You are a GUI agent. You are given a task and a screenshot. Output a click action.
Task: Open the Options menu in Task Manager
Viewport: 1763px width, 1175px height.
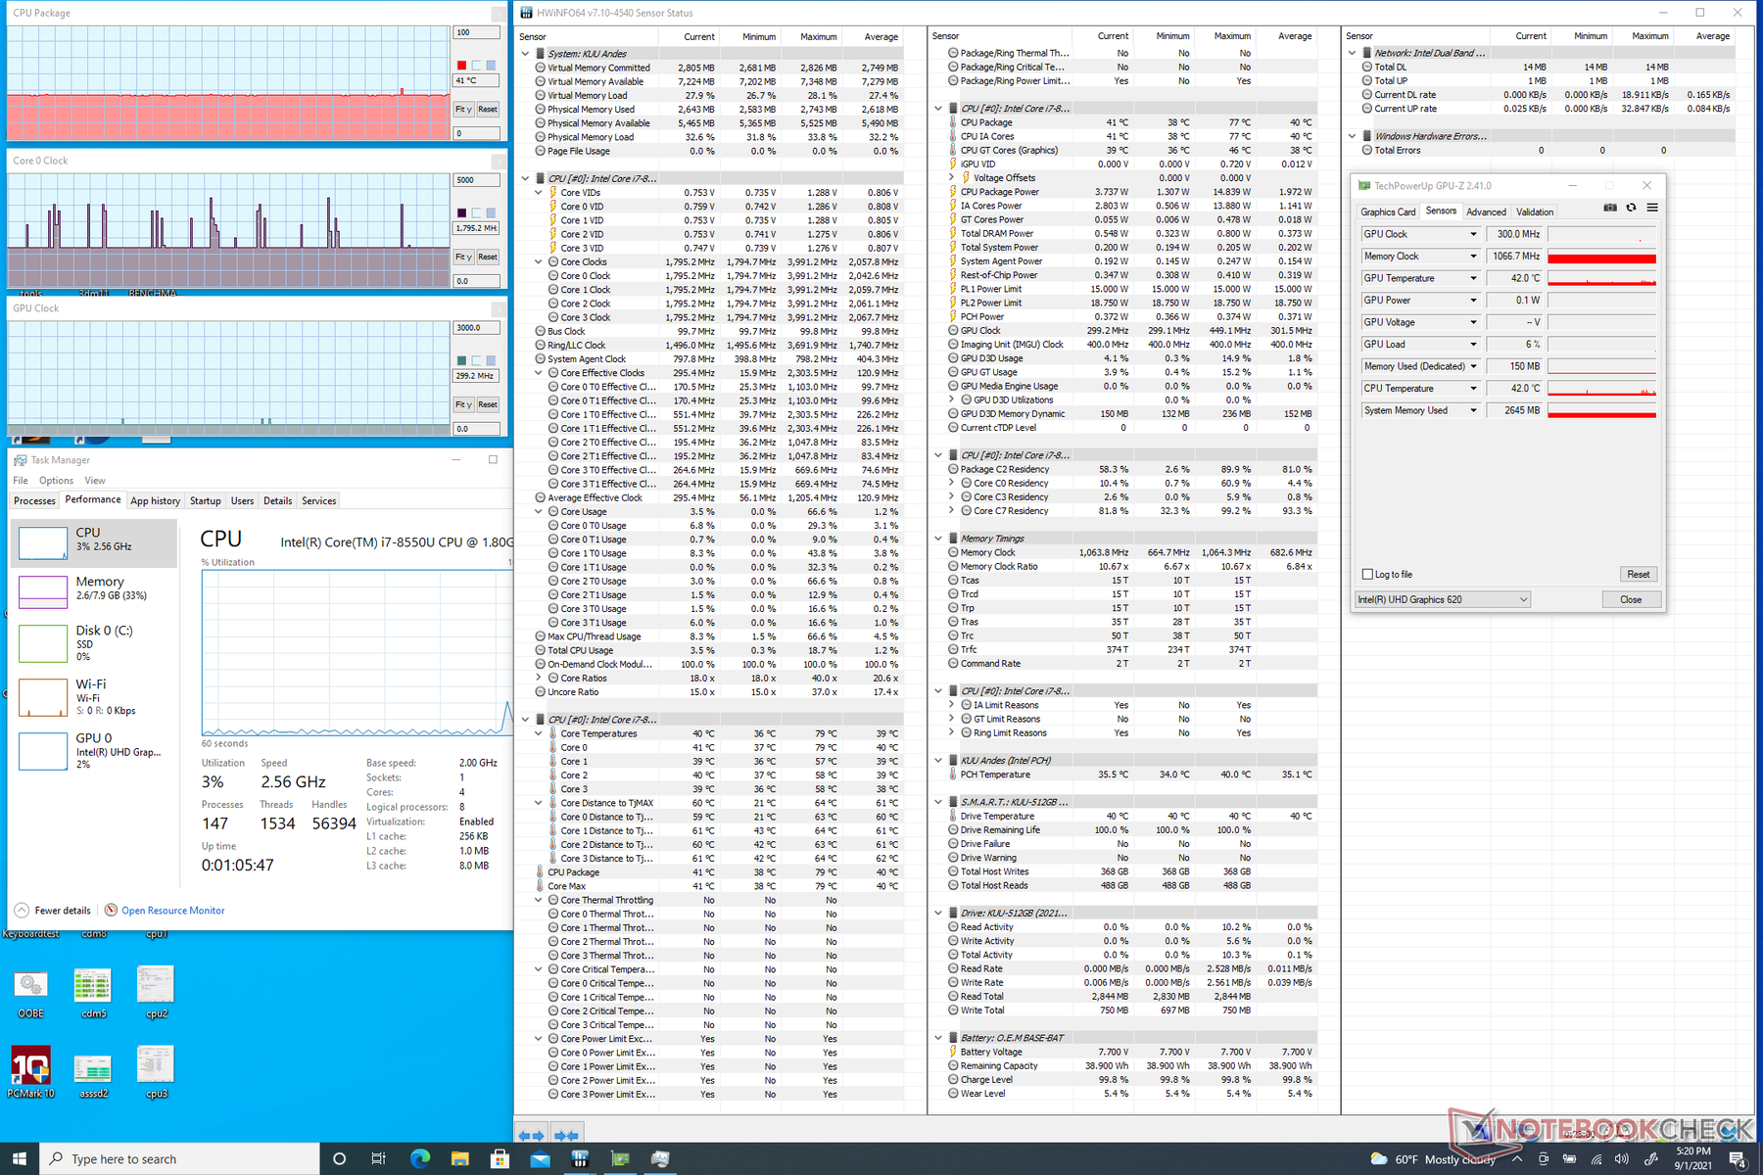click(x=56, y=480)
